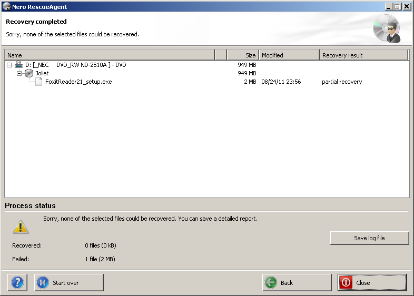Click the blue help question mark icon
The height and width of the screenshot is (296, 414).
[17, 282]
